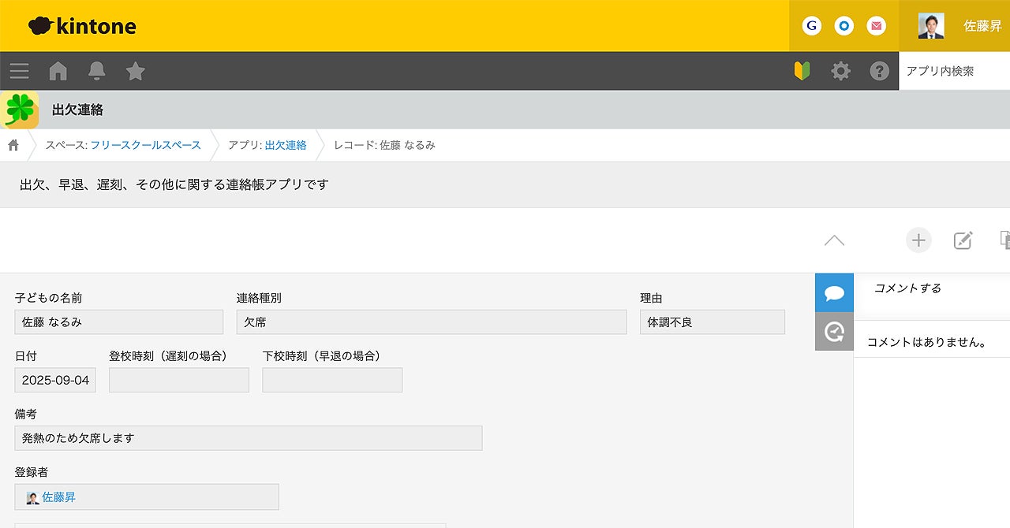Viewport: 1010px width, 528px height.
Task: Open the hamburger menu
Action: point(20,71)
